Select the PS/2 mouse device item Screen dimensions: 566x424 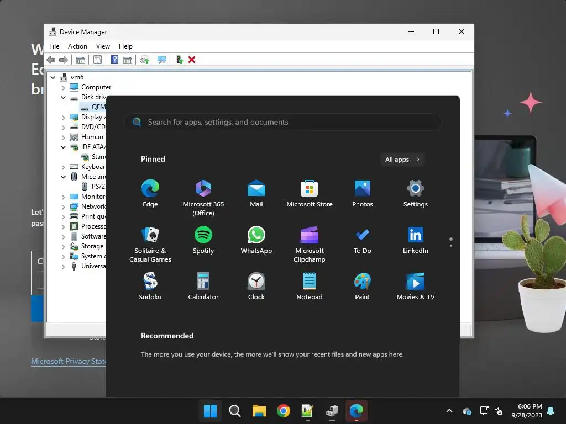[93, 187]
